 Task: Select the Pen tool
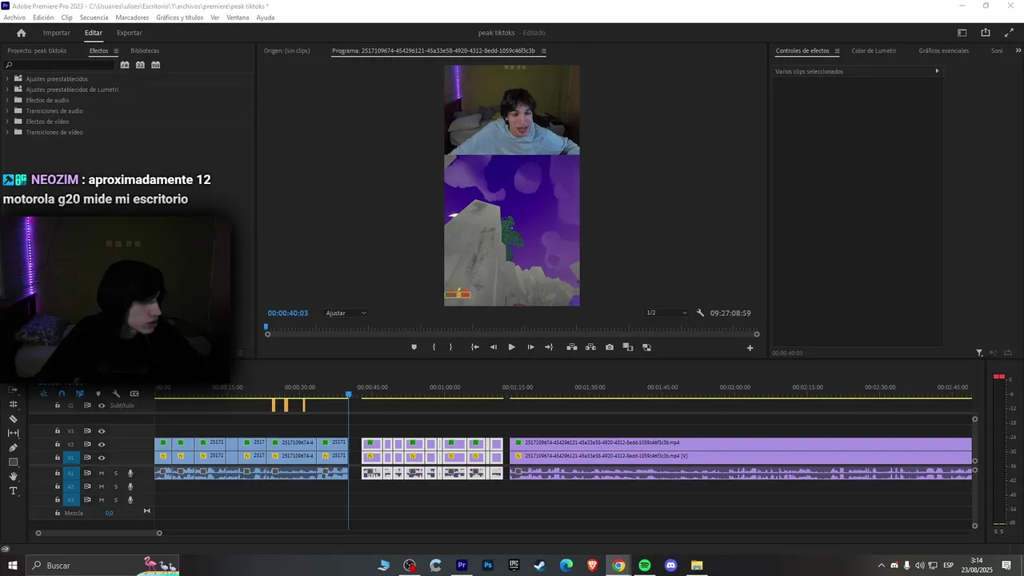click(x=13, y=447)
